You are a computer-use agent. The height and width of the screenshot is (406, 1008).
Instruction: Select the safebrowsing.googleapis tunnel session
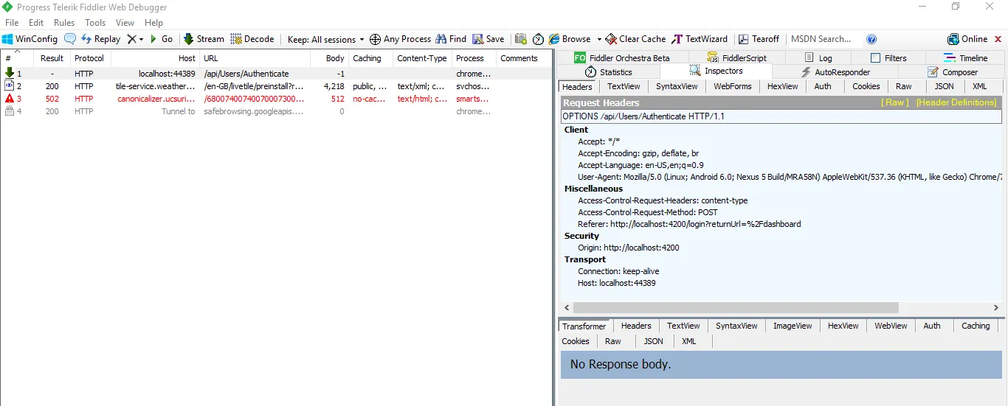click(x=276, y=111)
